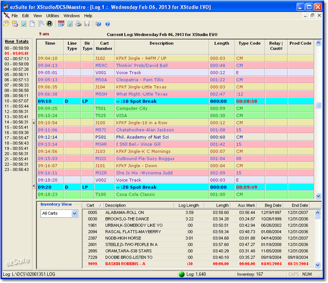Click the open log folder icon
The image size is (328, 283).
6,24
